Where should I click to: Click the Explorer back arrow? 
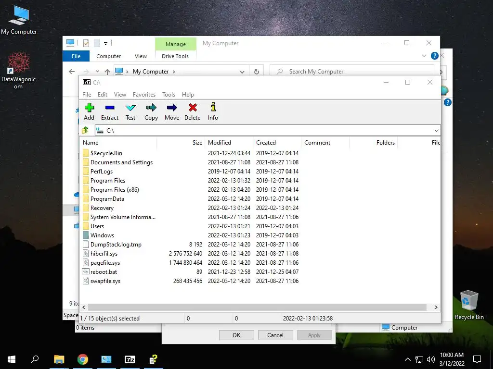point(72,72)
